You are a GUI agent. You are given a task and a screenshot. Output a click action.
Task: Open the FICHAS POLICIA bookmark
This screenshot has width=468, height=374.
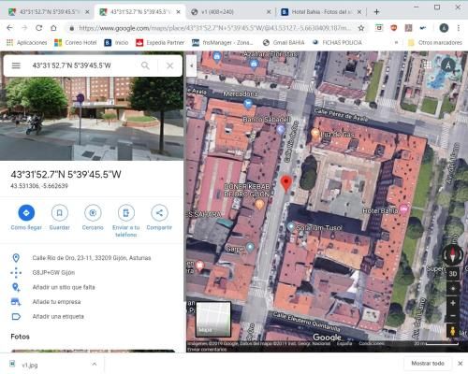[x=337, y=42]
